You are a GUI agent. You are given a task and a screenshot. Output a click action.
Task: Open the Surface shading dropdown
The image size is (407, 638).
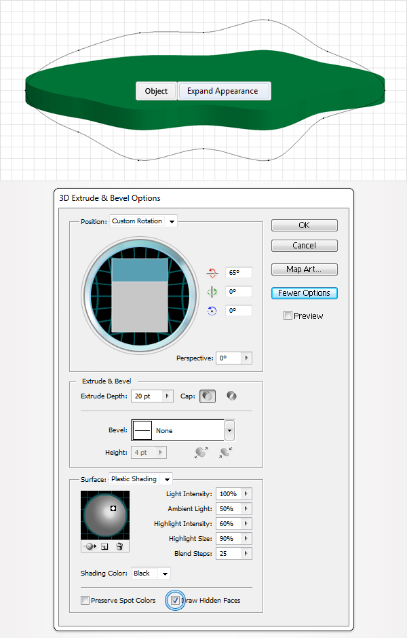pos(140,479)
